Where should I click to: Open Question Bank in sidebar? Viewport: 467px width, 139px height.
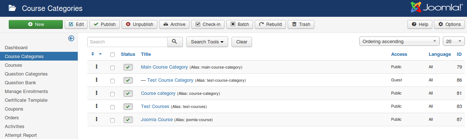click(x=20, y=83)
